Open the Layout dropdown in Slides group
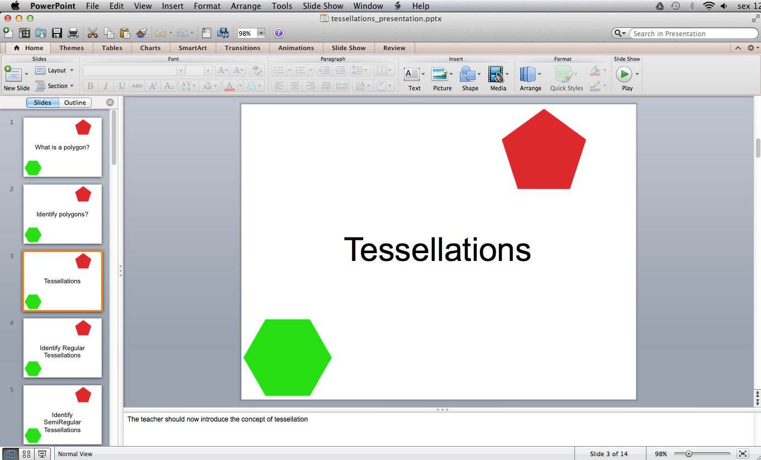This screenshot has height=460, width=761. [55, 70]
